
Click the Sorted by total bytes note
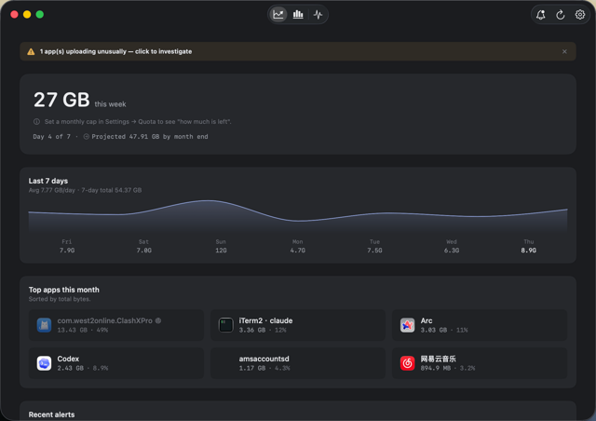(60, 299)
